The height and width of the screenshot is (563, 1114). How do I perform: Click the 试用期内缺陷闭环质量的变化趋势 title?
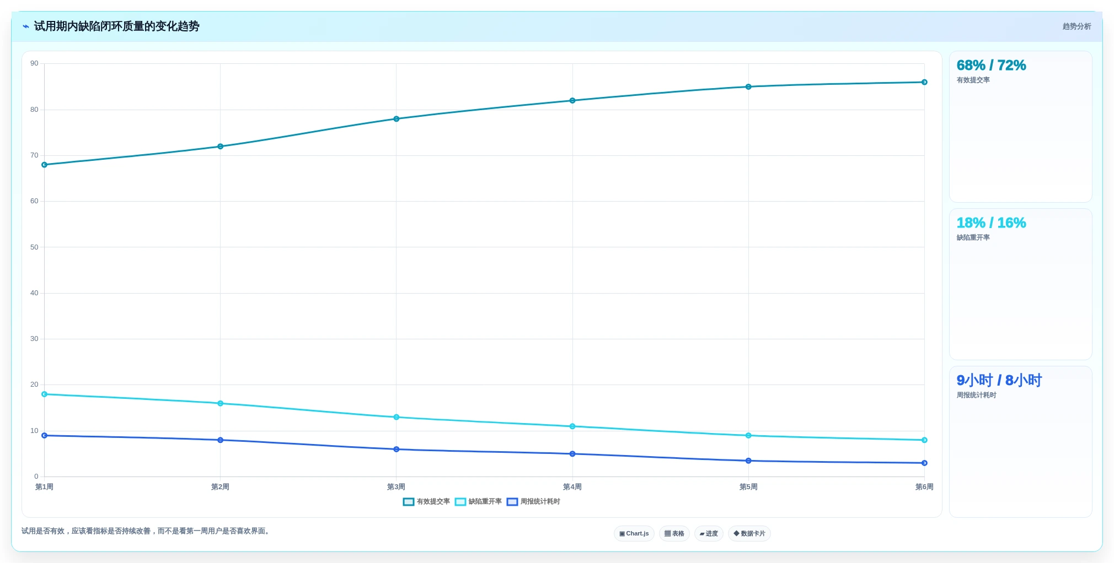click(x=116, y=26)
